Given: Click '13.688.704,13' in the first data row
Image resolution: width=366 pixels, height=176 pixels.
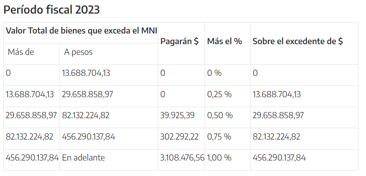Looking at the screenshot, I should [x=86, y=73].
